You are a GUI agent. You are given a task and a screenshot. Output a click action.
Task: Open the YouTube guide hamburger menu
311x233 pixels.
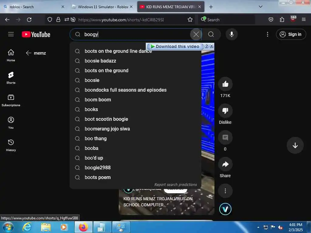click(11, 34)
